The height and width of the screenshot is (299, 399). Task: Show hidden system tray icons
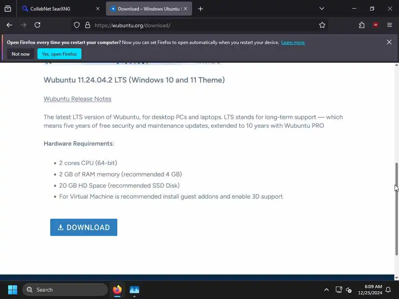(327, 290)
